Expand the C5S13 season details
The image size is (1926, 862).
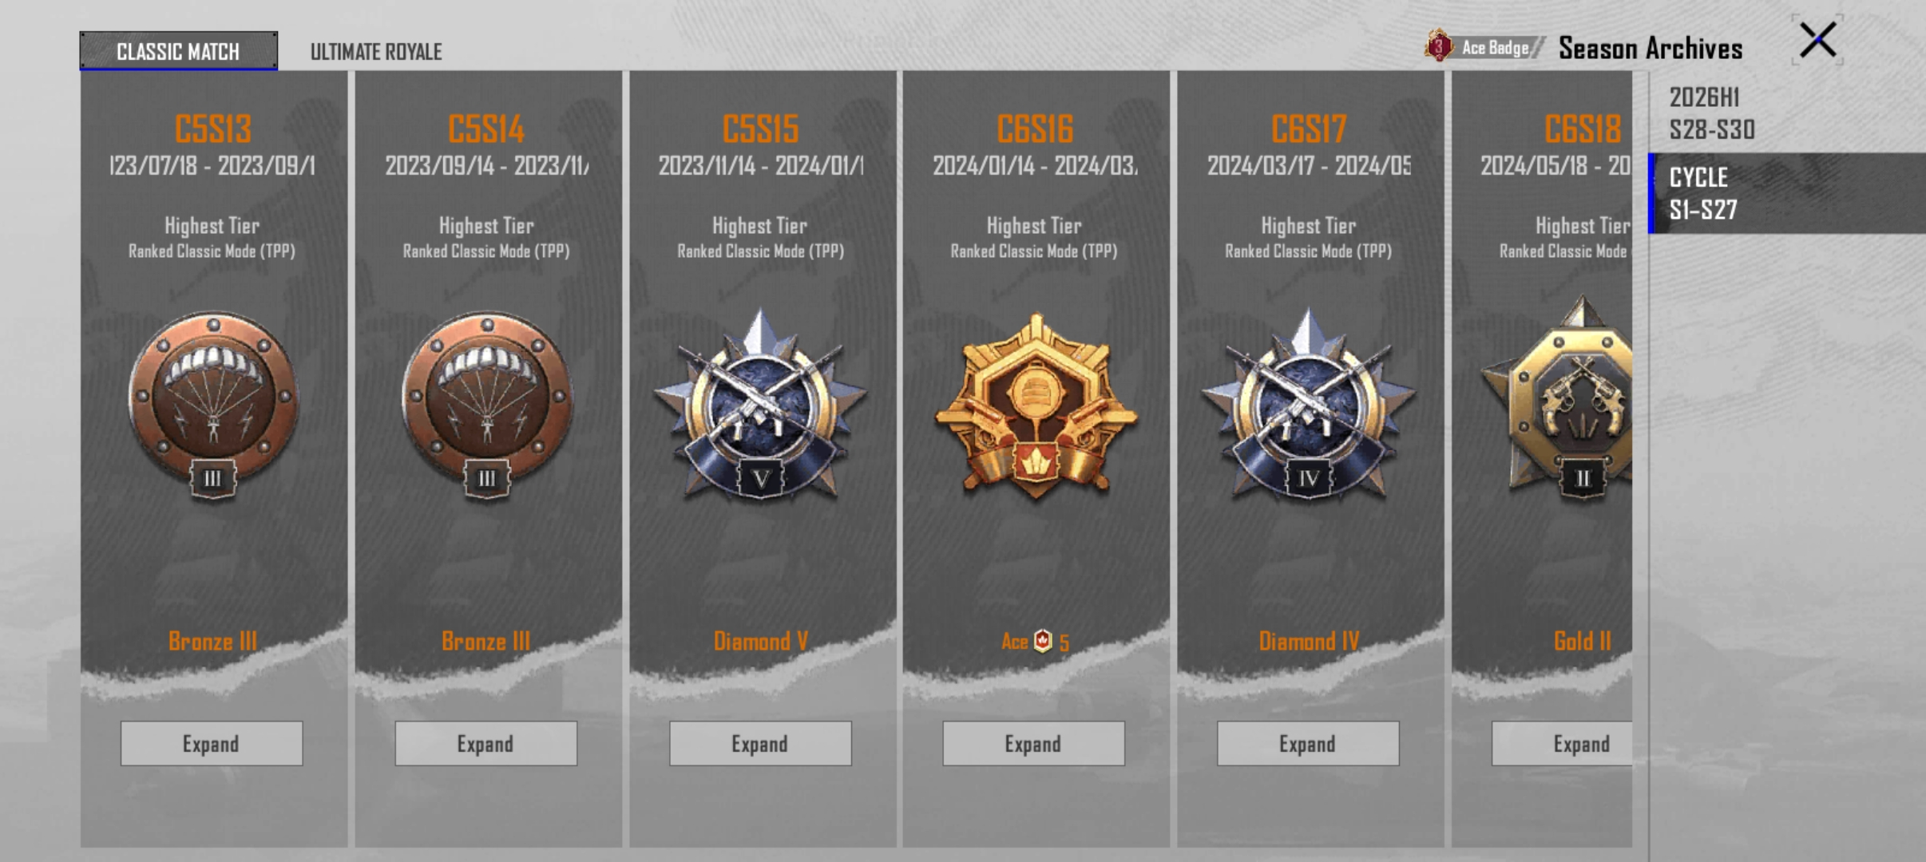(x=212, y=744)
